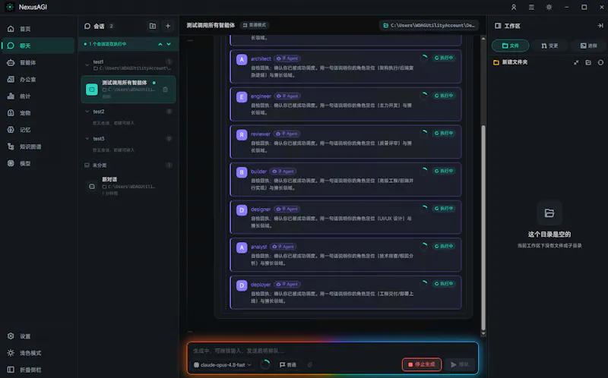Delete the 测试调用所有智能体 conversation via trash icon
The height and width of the screenshot is (378, 608).
point(165,90)
